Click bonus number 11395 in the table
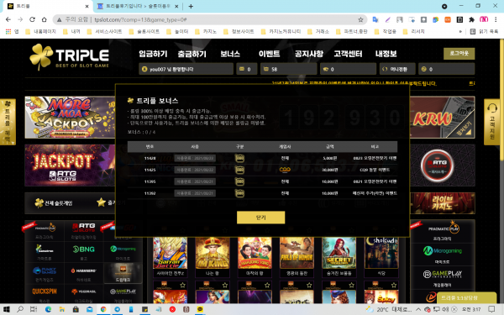This screenshot has height=315, width=504. click(x=150, y=181)
